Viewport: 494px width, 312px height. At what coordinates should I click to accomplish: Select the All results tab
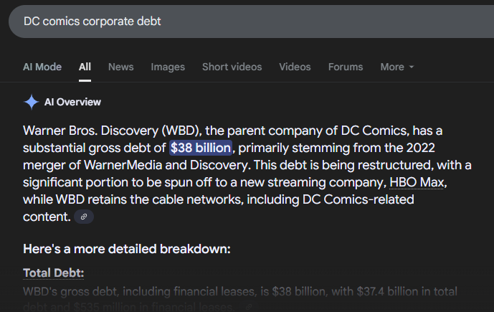[85, 67]
